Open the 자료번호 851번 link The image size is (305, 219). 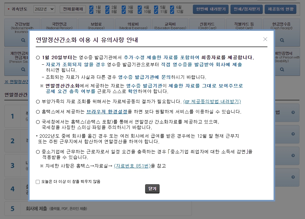point(132,166)
